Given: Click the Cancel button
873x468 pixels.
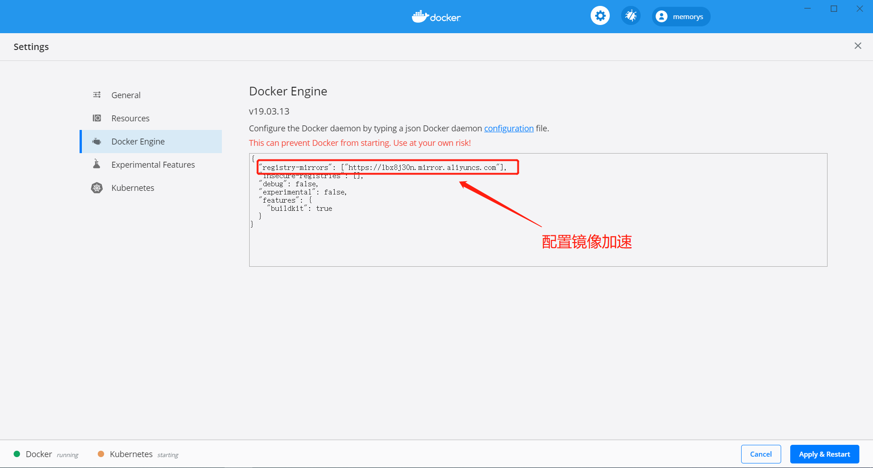Looking at the screenshot, I should [x=761, y=454].
